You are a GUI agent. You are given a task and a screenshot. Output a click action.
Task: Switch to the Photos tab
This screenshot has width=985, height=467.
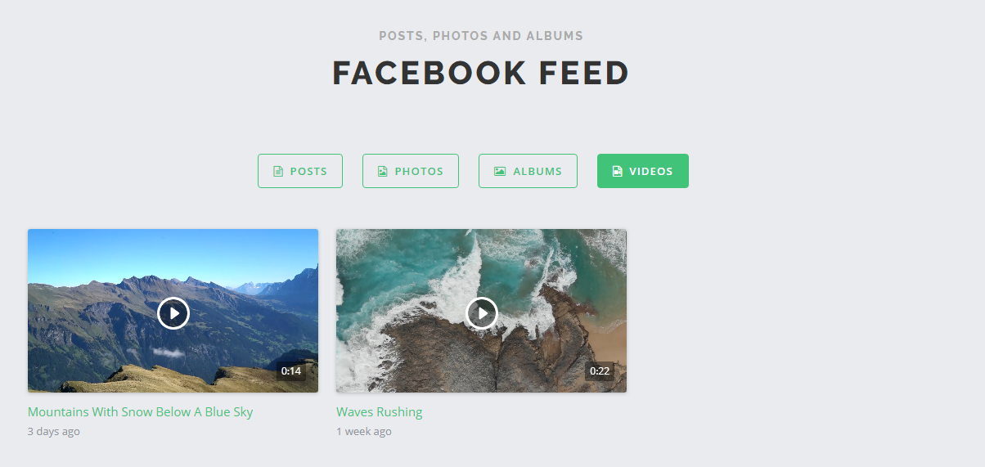click(411, 171)
